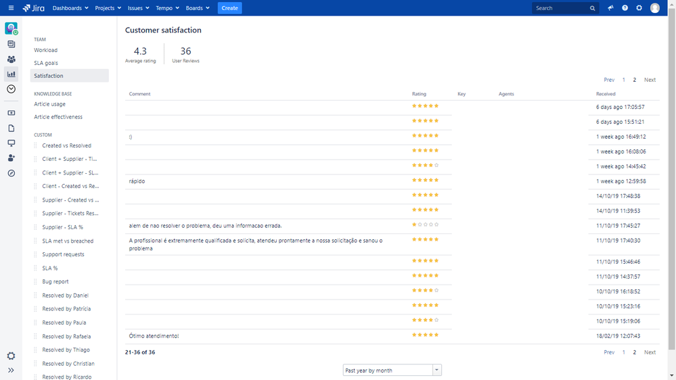Screen dimensions: 676x380
Task: Go to page 1 in top pagination
Action: (x=623, y=80)
